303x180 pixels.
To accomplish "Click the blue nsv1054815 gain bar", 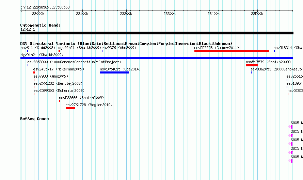I will 114,72.
